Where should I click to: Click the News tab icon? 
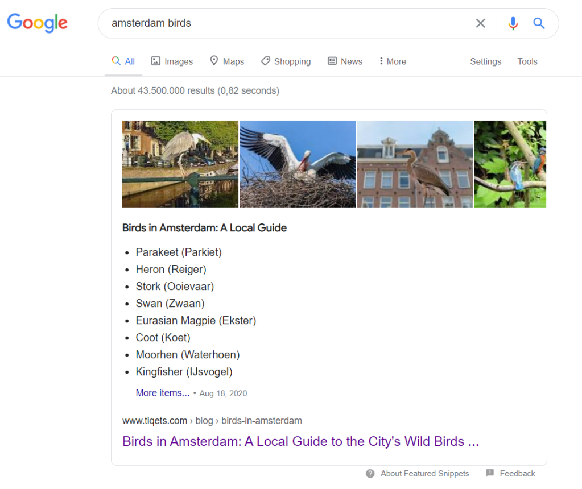pyautogui.click(x=332, y=61)
